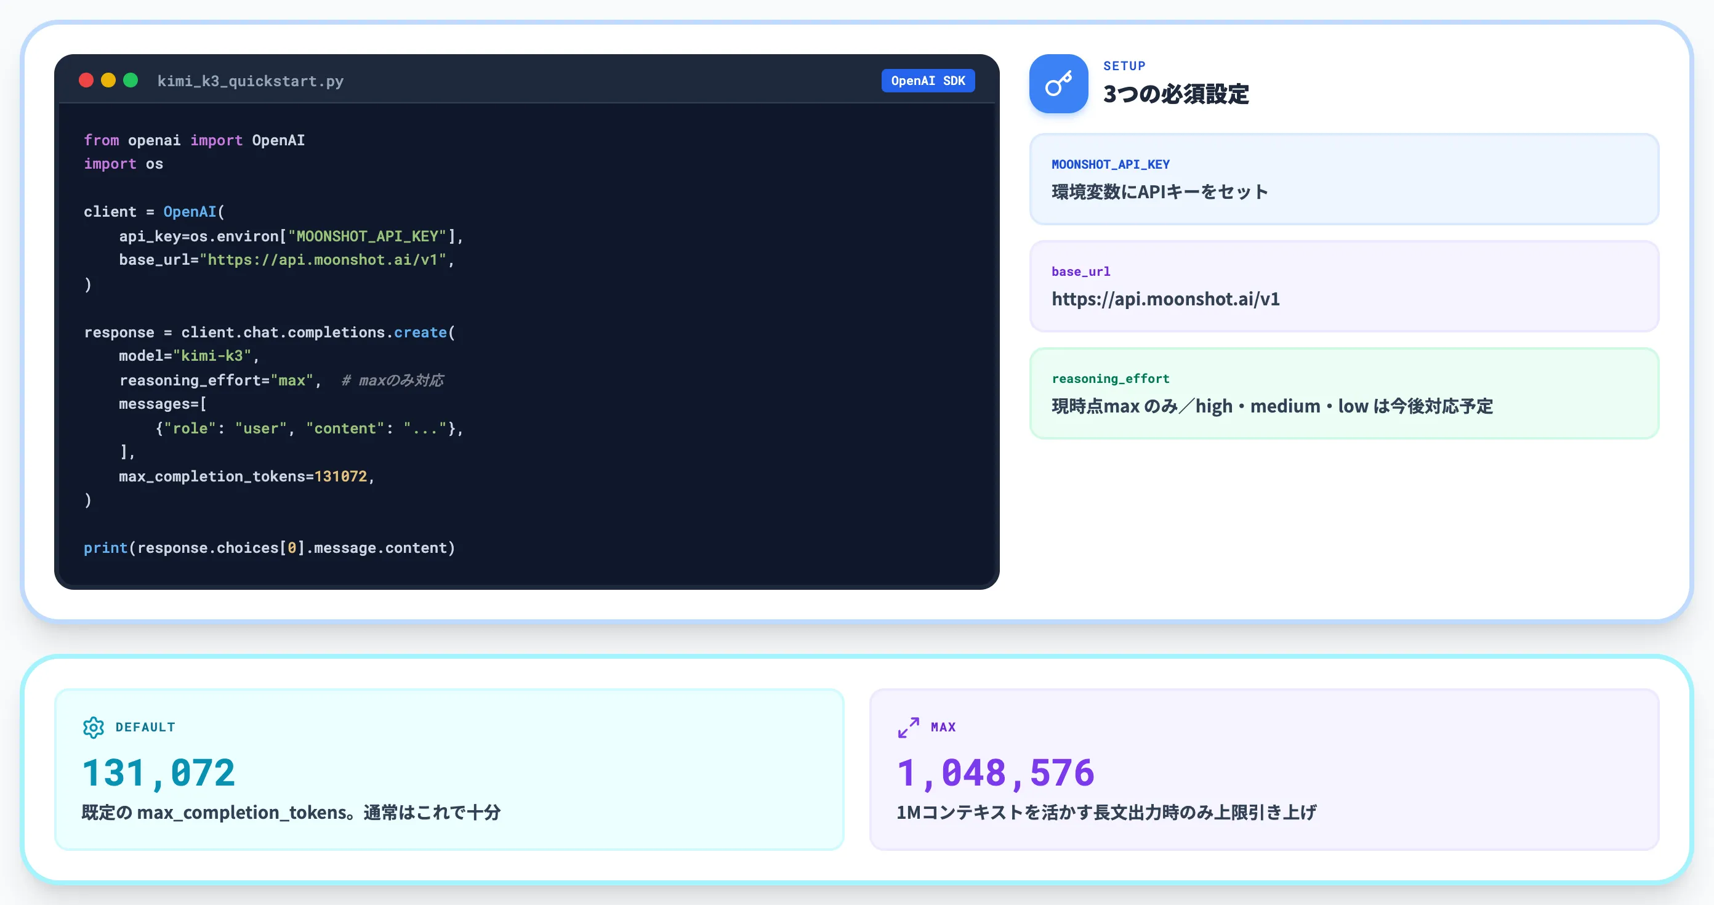The image size is (1714, 905).
Task: Select the base_url setup card
Action: 1344,287
